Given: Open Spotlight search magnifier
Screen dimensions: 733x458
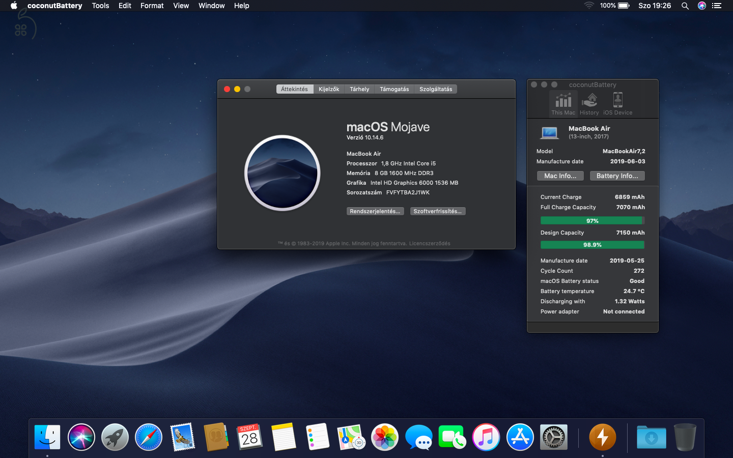Looking at the screenshot, I should 685,6.
